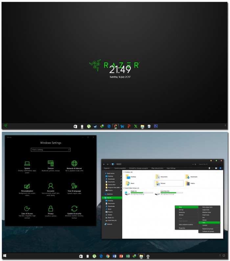230x261 pixels.
Task: Open view options dropdown arrow in toolbar
Action: [x=212, y=168]
